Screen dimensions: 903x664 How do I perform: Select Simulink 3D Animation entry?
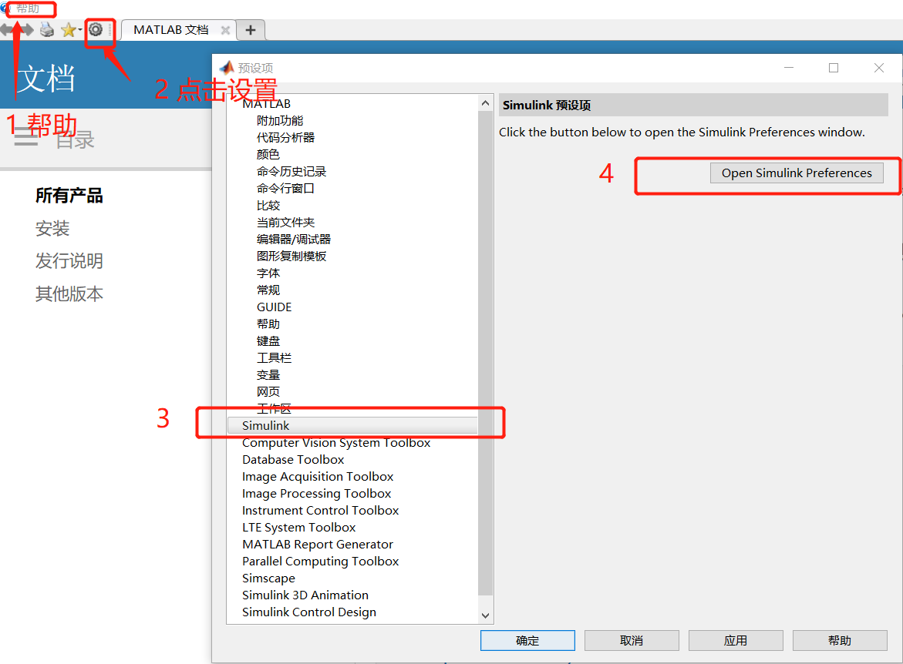(305, 595)
